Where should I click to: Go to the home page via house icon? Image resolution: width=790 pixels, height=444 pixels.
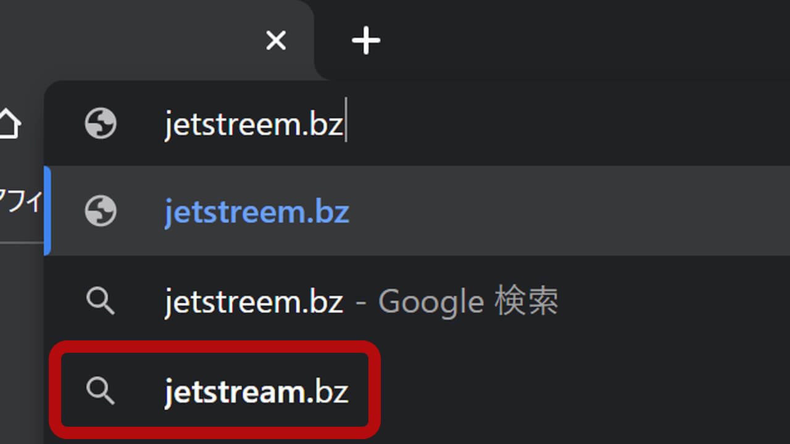point(9,124)
